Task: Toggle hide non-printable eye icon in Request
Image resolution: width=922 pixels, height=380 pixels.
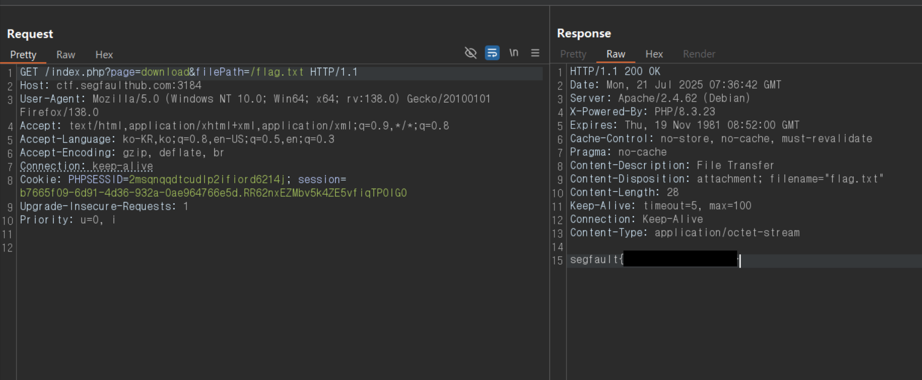Action: [471, 53]
